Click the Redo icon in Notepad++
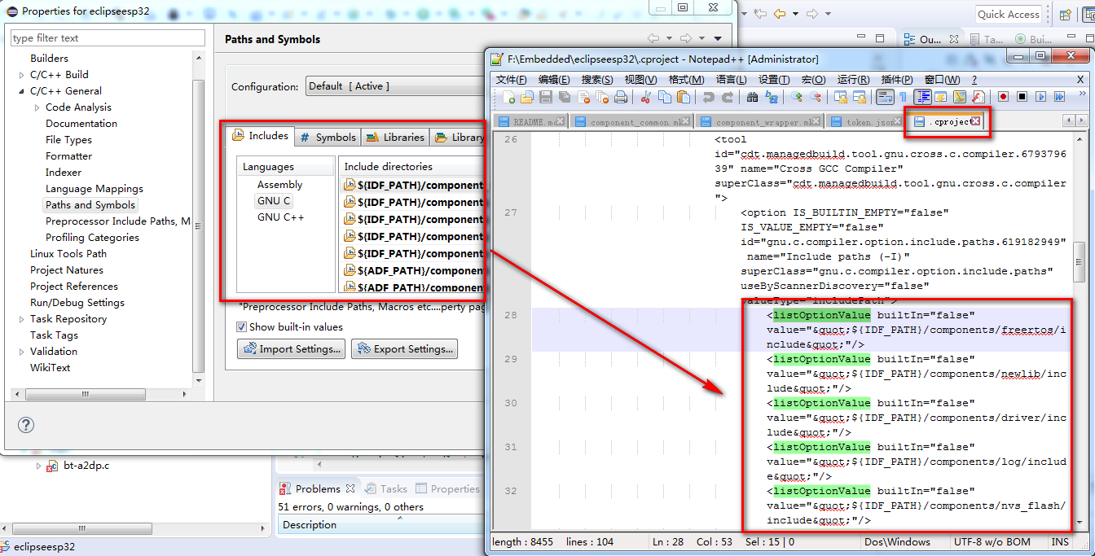The image size is (1095, 556). (x=728, y=97)
